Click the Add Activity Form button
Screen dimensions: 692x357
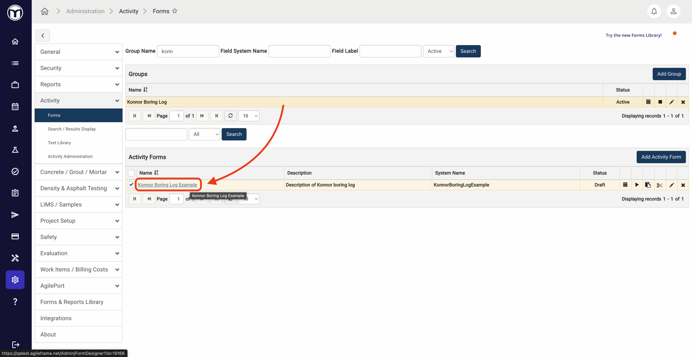661,157
